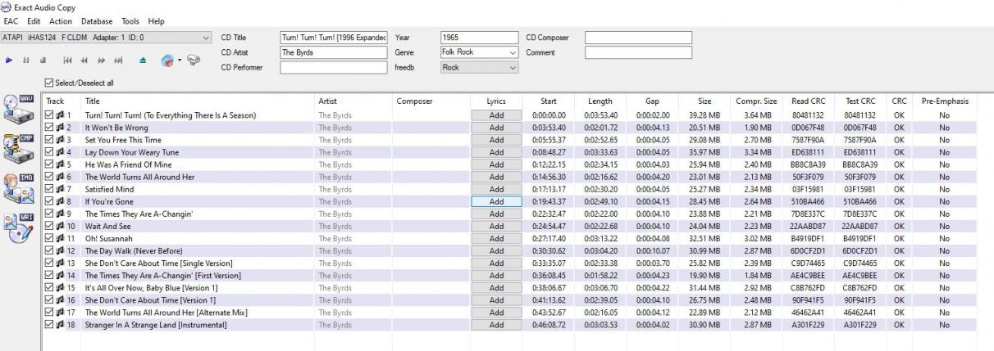Screen dimensions: 994x351
Task: Click the CD Composer input field
Action: click(x=637, y=38)
